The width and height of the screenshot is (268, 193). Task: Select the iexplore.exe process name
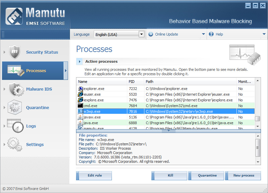tap(93, 100)
